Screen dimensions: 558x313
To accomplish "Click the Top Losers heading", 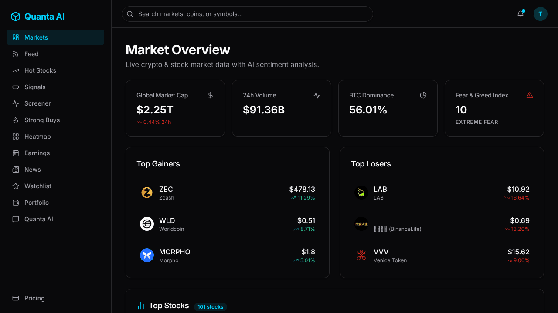I will [371, 164].
